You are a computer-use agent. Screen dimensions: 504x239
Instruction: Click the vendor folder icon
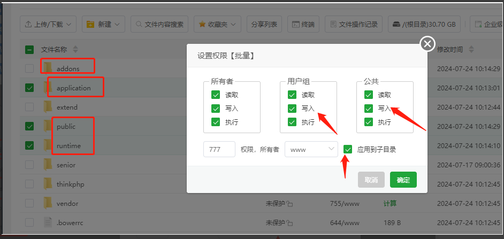[48, 203]
